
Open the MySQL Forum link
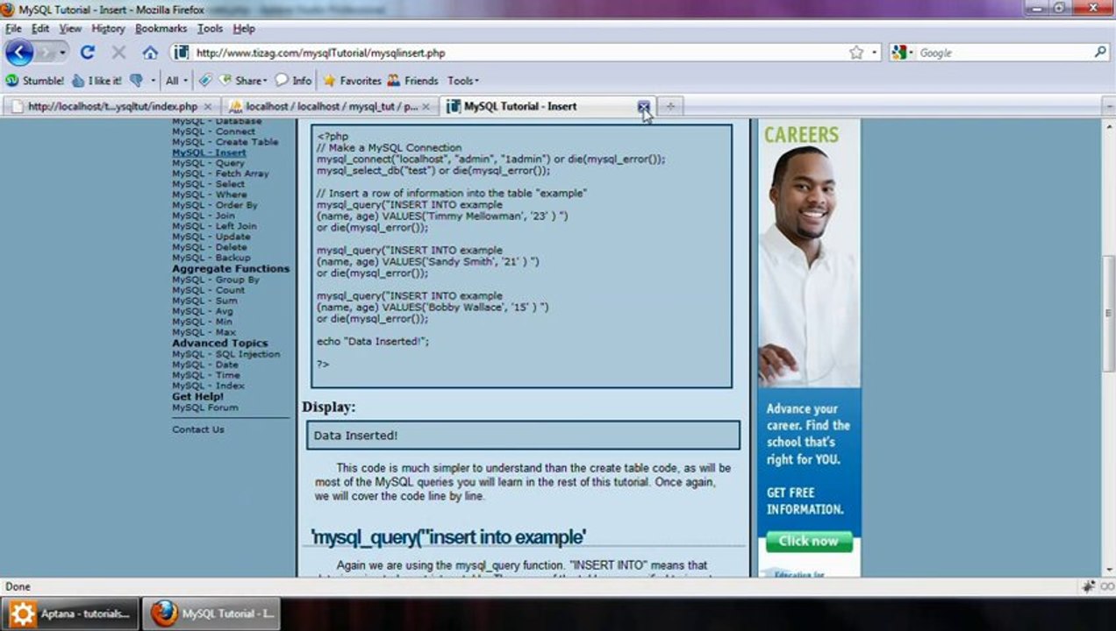pos(204,408)
